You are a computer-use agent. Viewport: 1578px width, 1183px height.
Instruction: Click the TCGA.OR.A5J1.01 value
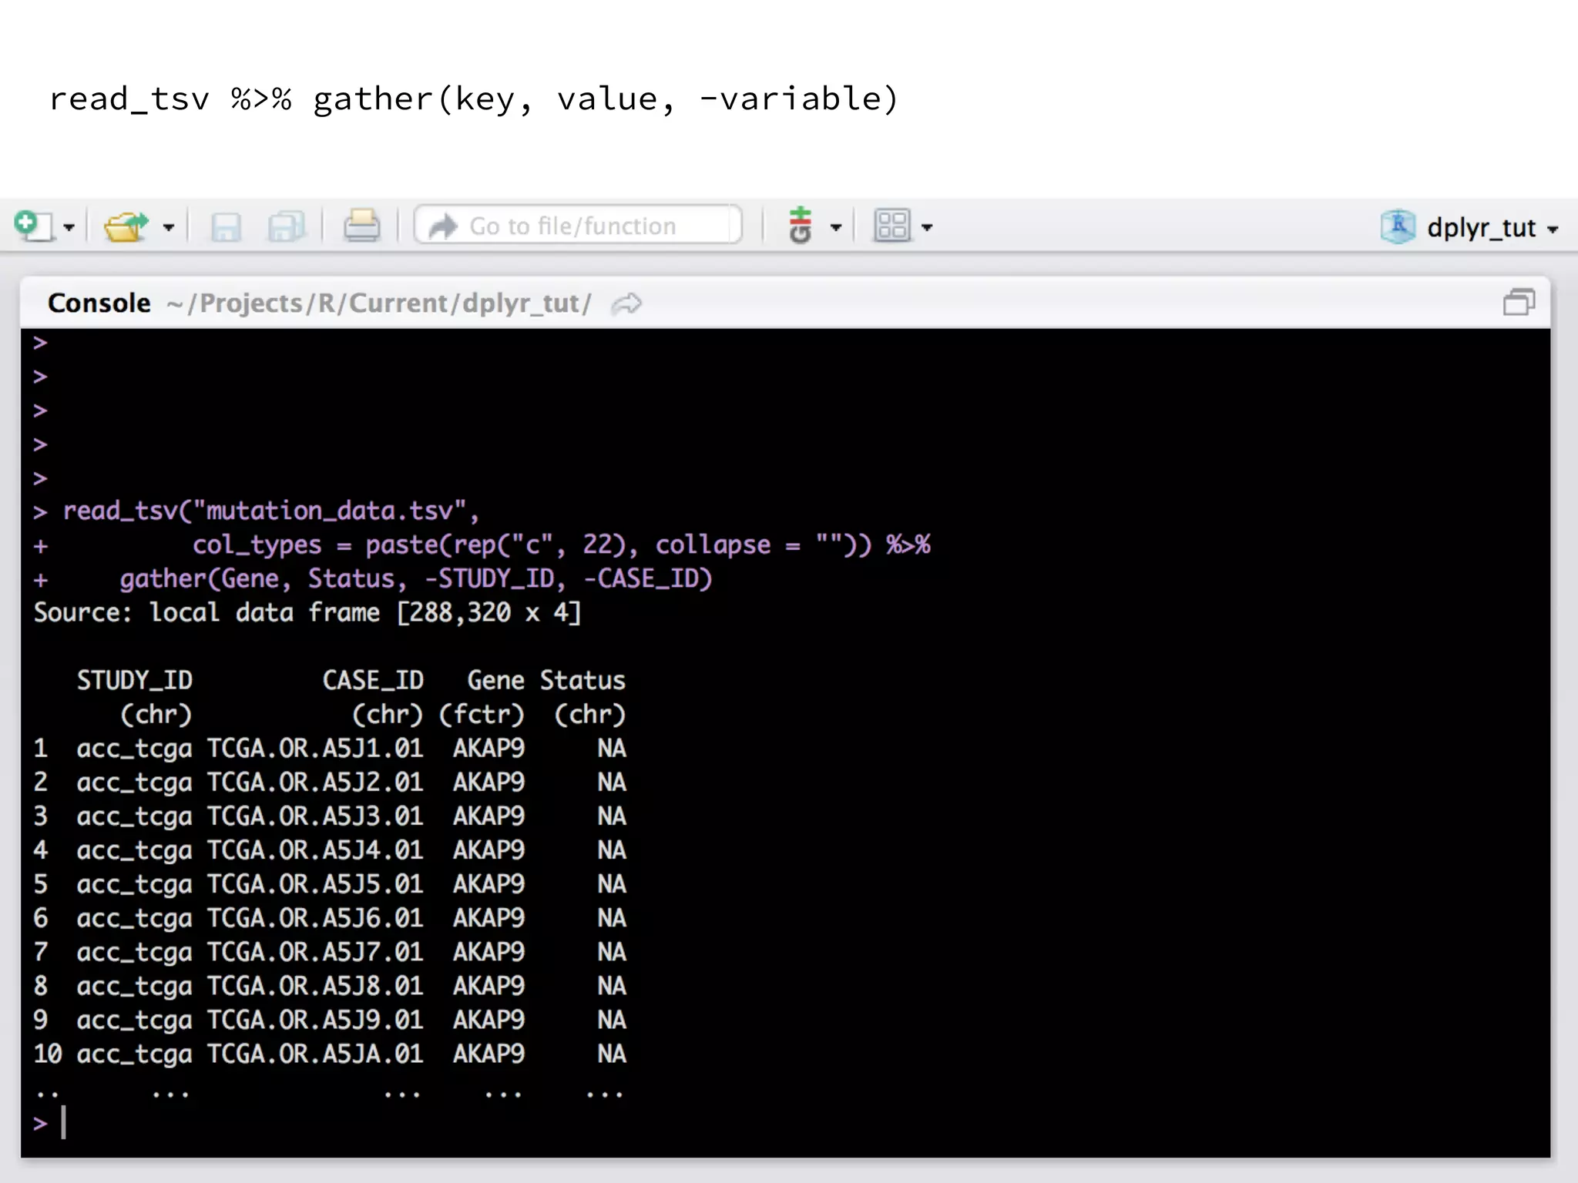[315, 748]
